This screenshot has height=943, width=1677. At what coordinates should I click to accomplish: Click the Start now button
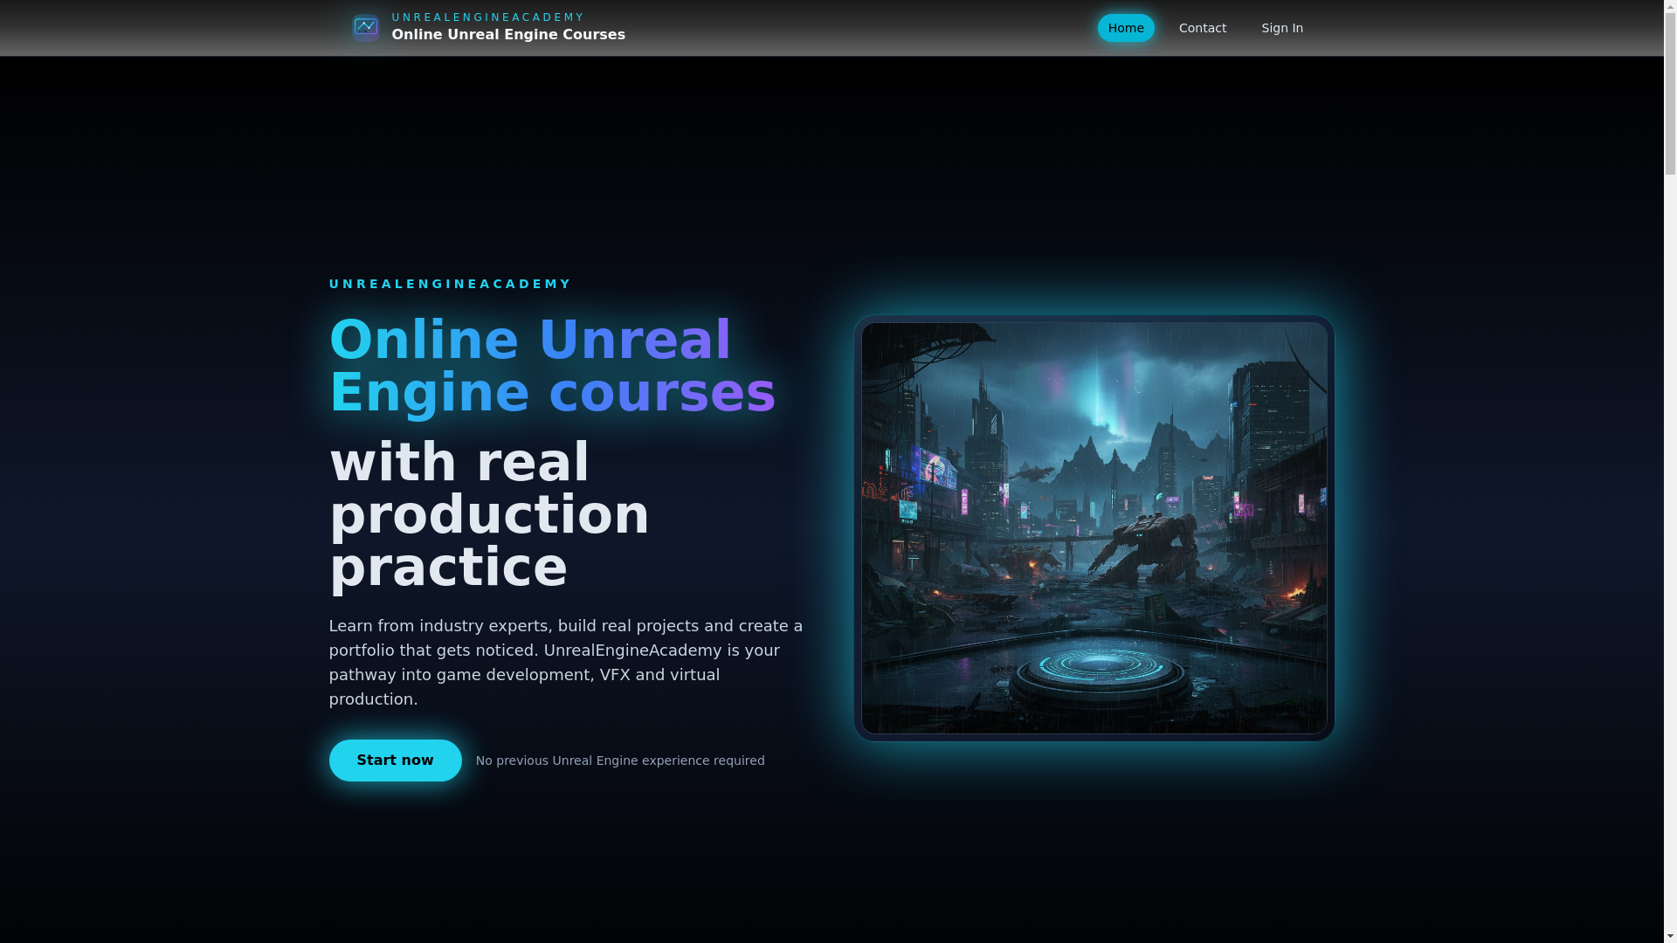pos(395,761)
